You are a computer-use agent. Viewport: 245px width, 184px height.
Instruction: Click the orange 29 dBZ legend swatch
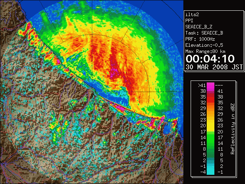pos(211,109)
